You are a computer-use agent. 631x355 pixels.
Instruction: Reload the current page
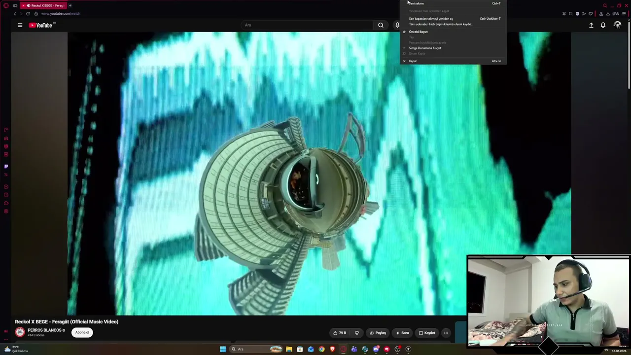click(x=28, y=14)
